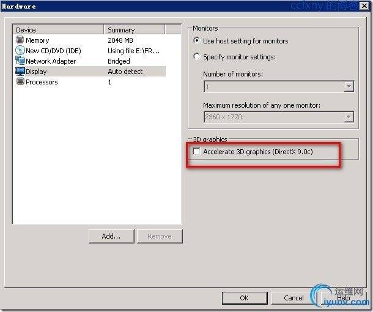The image size is (373, 312).
Task: Click the New CD/DVD disc icon
Action: pos(20,50)
